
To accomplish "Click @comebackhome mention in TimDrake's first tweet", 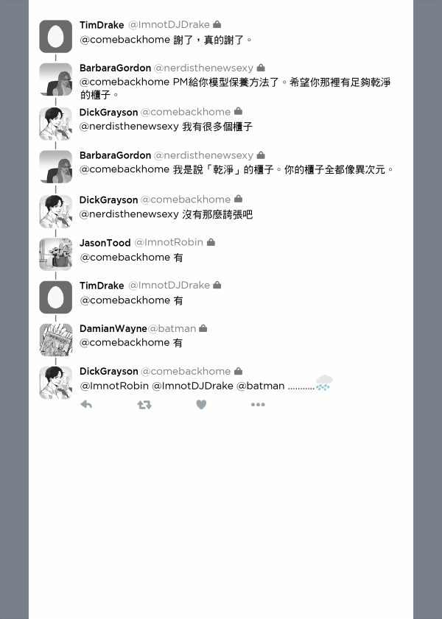I will click(x=124, y=40).
